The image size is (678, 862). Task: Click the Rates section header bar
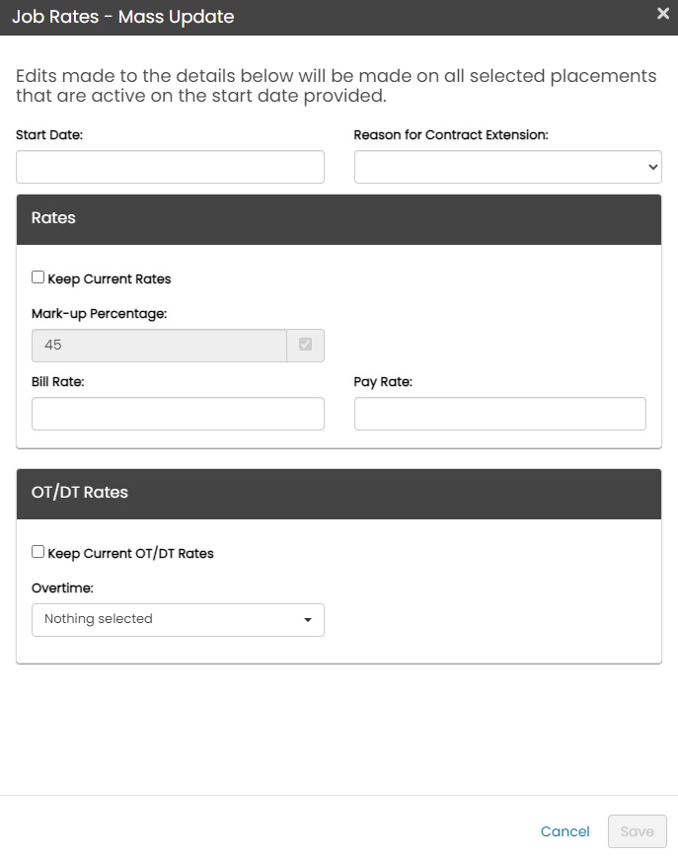(x=339, y=218)
